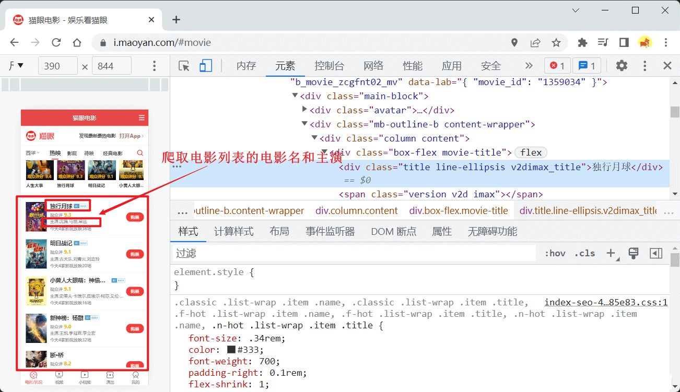This screenshot has height=392, width=680.
Task: Toggle the :hov element state button
Action: point(555,253)
